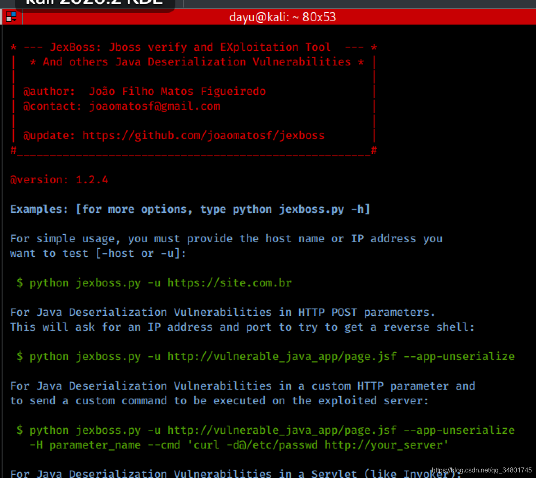536x478 pixels.
Task: Click the Terminator layout icon in title bar
Action: (x=11, y=17)
